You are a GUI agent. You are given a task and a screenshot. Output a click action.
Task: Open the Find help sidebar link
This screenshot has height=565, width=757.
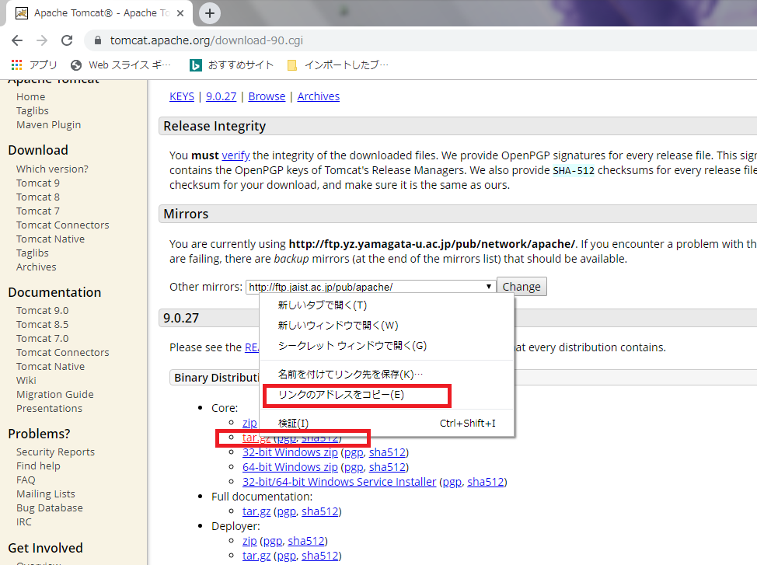pyautogui.click(x=38, y=466)
